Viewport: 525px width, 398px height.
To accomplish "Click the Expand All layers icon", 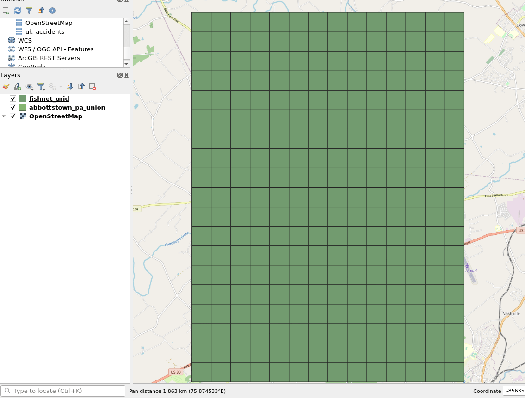I will pos(69,86).
